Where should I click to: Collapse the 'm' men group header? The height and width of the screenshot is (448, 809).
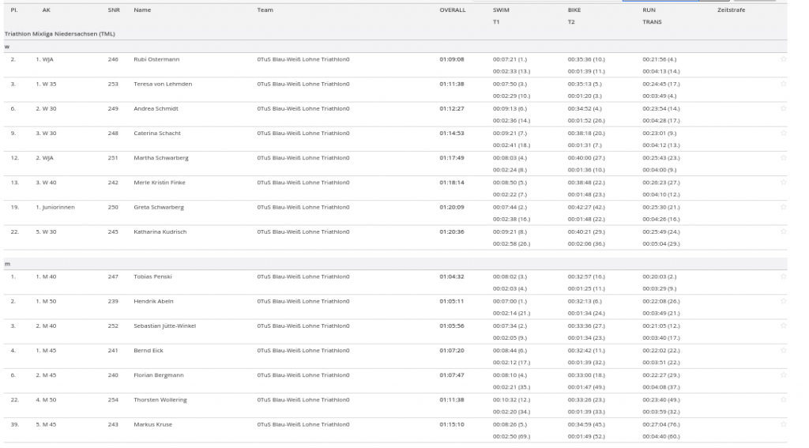pyautogui.click(x=7, y=264)
